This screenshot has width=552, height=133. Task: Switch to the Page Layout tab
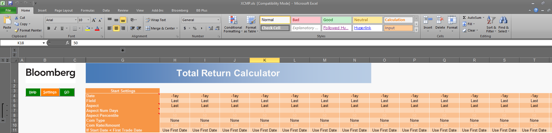pyautogui.click(x=64, y=10)
